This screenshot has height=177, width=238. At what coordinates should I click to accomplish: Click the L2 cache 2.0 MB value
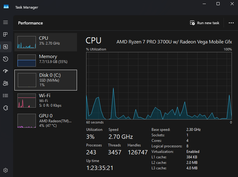pyautogui.click(x=192, y=163)
